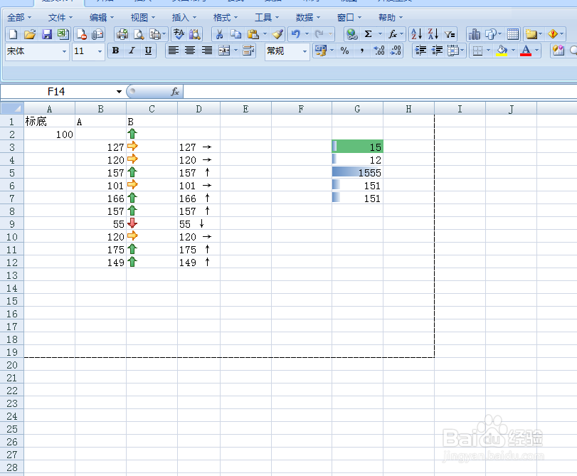Click the AutoSum icon
This screenshot has height=476, width=577.
[369, 33]
